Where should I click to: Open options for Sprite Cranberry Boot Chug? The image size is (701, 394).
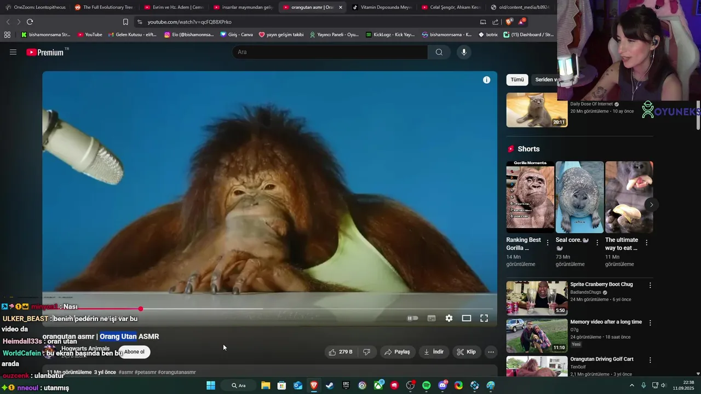tap(650, 285)
